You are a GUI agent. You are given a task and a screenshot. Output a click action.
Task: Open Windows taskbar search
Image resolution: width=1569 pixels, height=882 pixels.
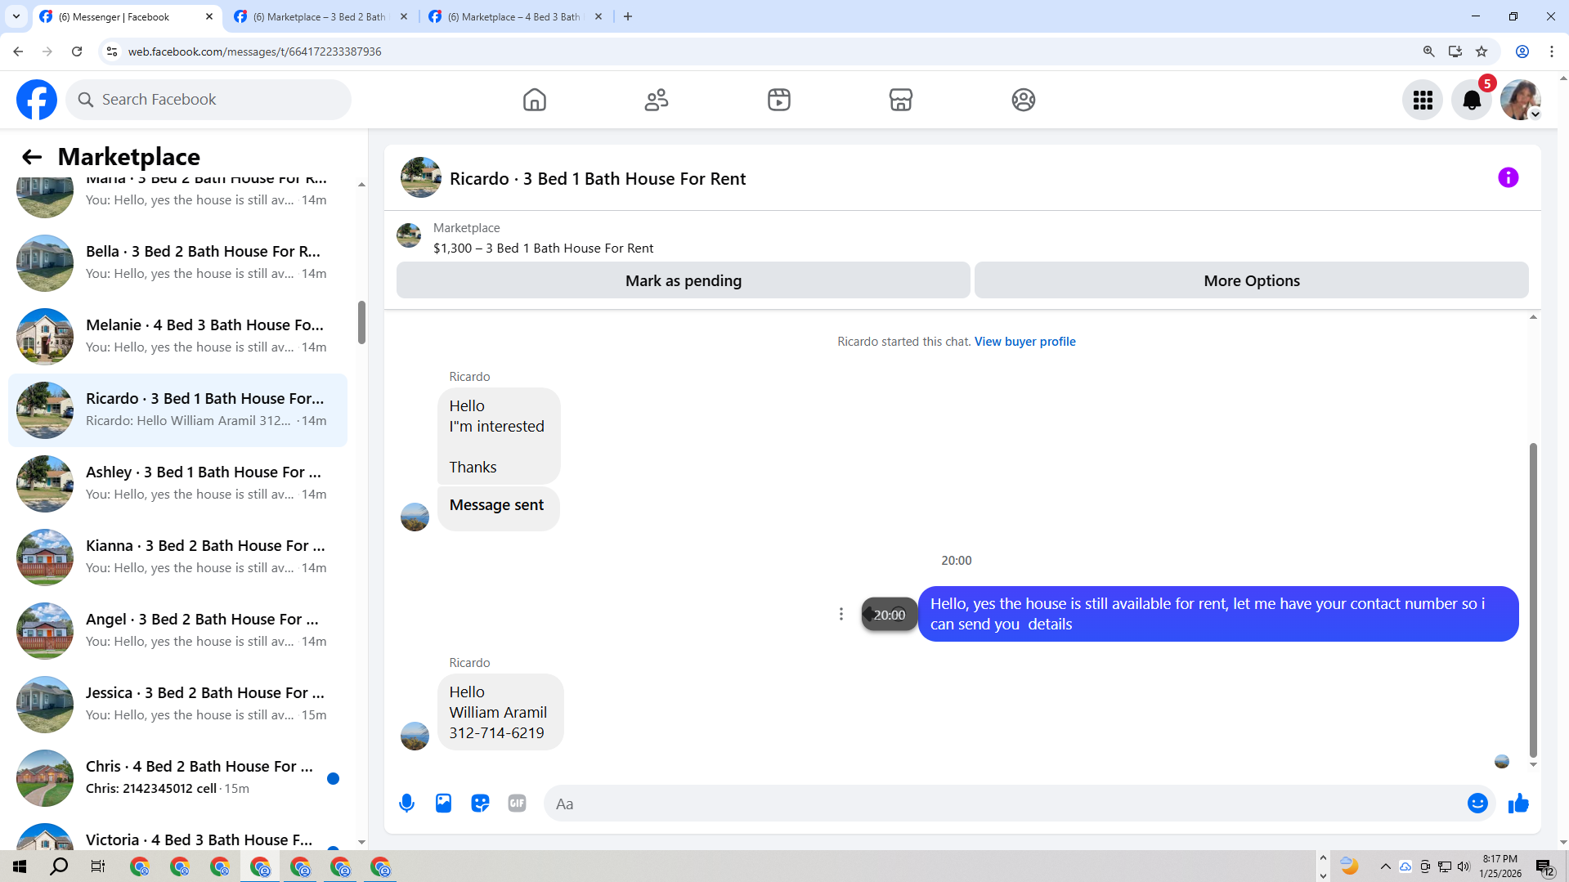pyautogui.click(x=59, y=866)
